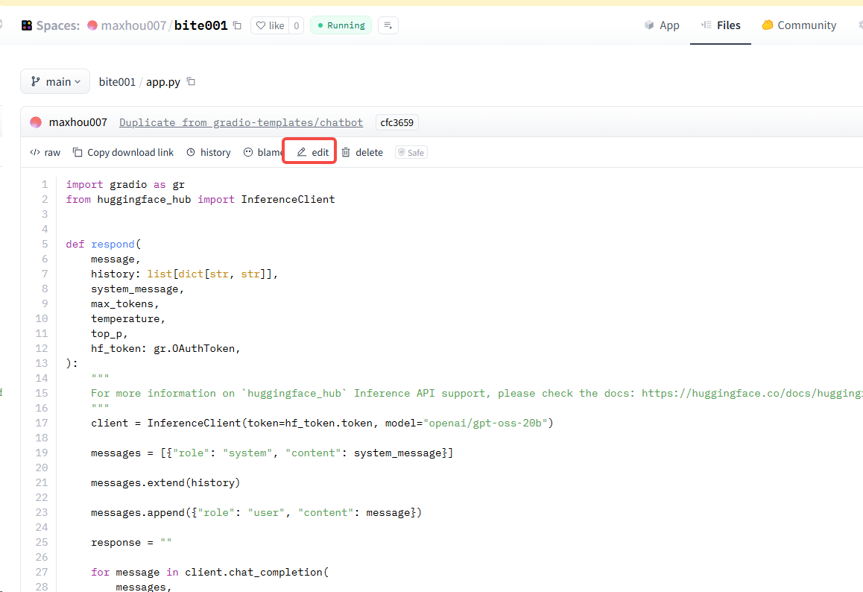Click 'temperature,' parameter on line 10
Screen dimensions: 863x592
coord(128,319)
